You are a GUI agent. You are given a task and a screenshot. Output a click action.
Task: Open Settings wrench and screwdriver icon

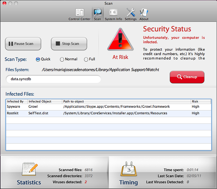tap(131, 14)
